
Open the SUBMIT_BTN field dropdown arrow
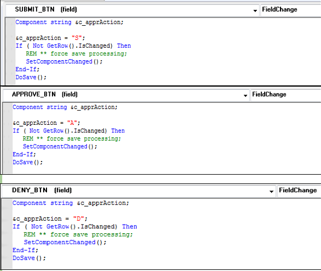point(255,10)
